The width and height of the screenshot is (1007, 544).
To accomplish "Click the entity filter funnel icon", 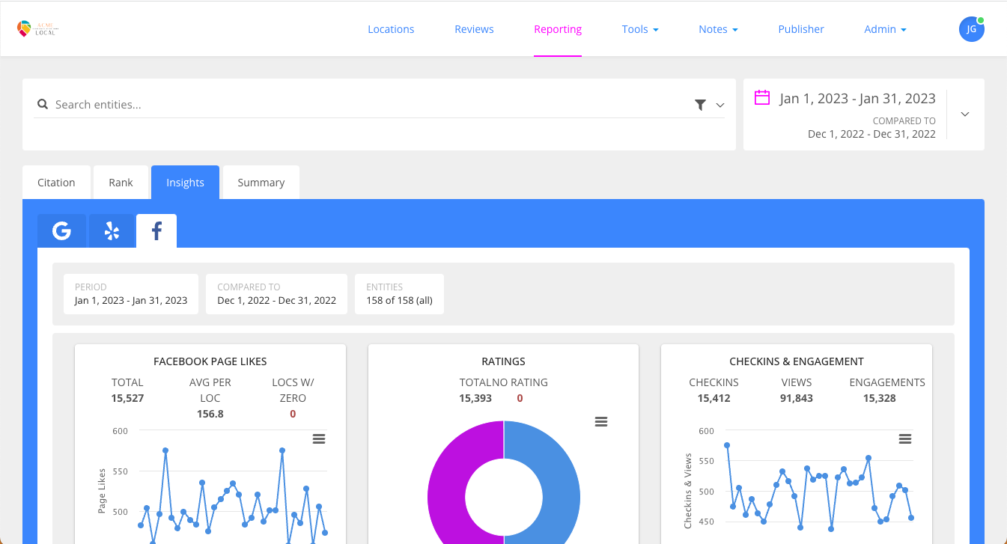I will coord(700,105).
